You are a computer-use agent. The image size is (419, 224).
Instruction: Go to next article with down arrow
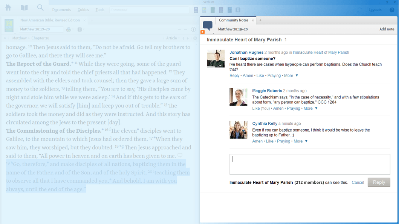[x=188, y=38]
